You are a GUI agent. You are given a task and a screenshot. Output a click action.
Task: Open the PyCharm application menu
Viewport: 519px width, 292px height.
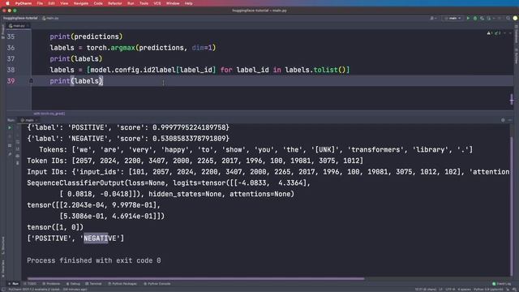point(24,3)
